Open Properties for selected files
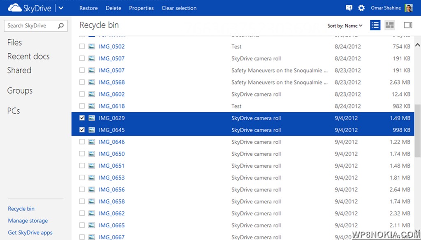Viewport: 421px width, 240px height. coord(141,8)
